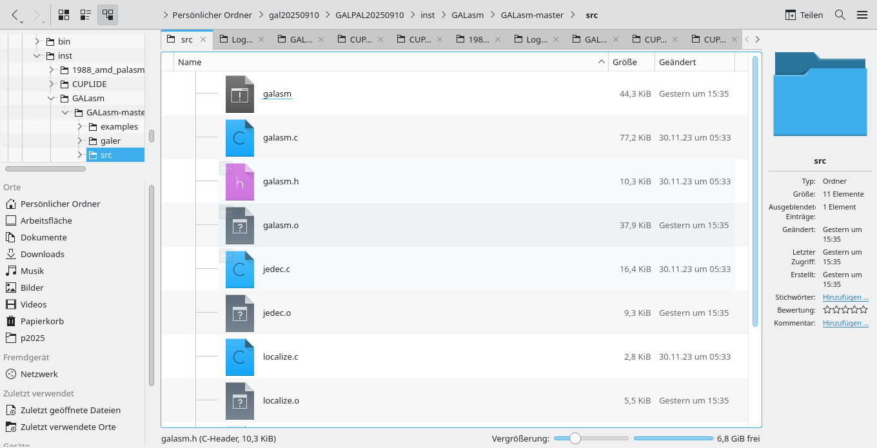The width and height of the screenshot is (877, 448).
Task: Toggle selection marker on galasm.o
Action: (x=226, y=212)
